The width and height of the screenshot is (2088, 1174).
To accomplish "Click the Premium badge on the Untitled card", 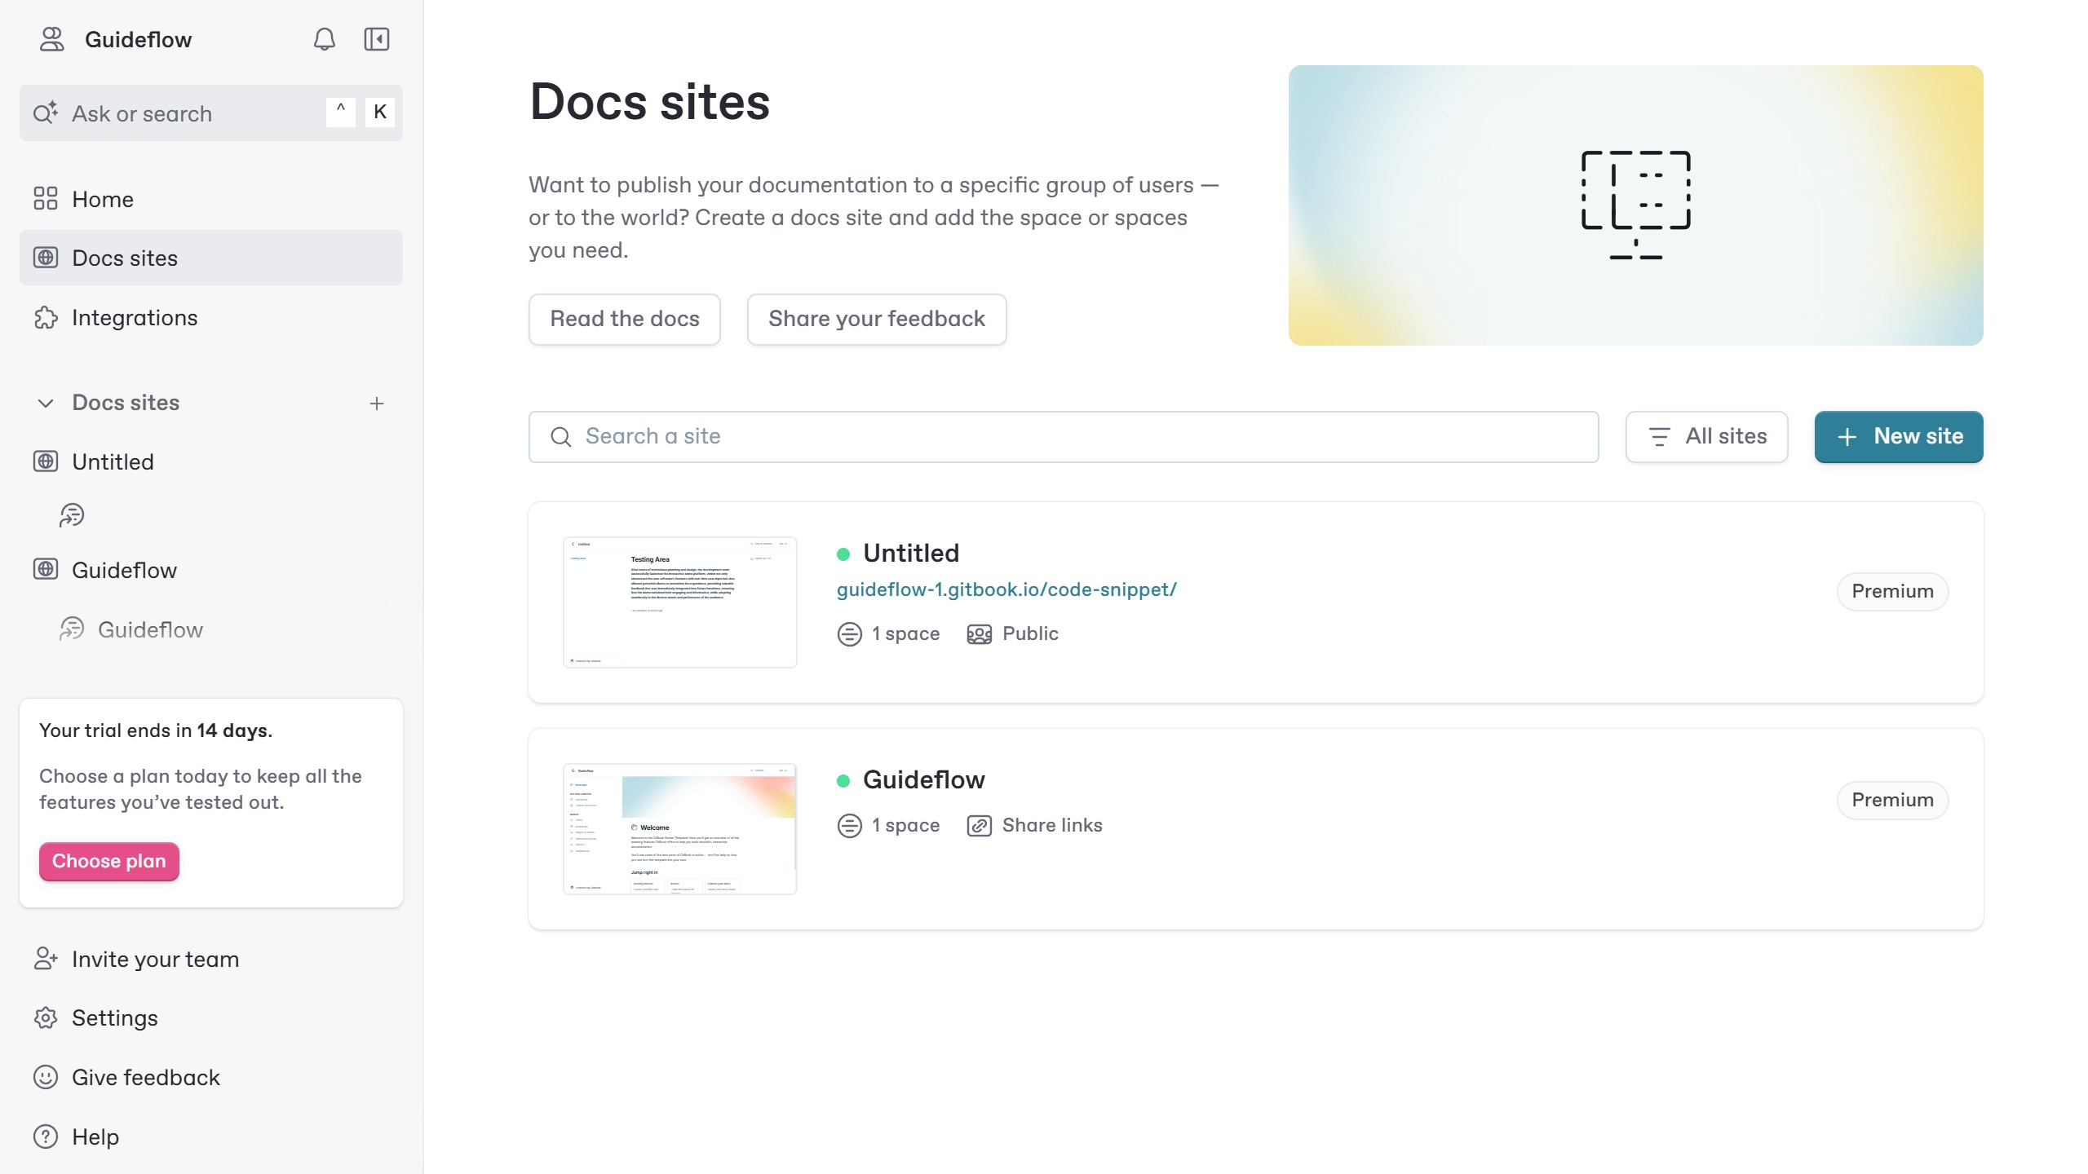I will tap(1892, 591).
